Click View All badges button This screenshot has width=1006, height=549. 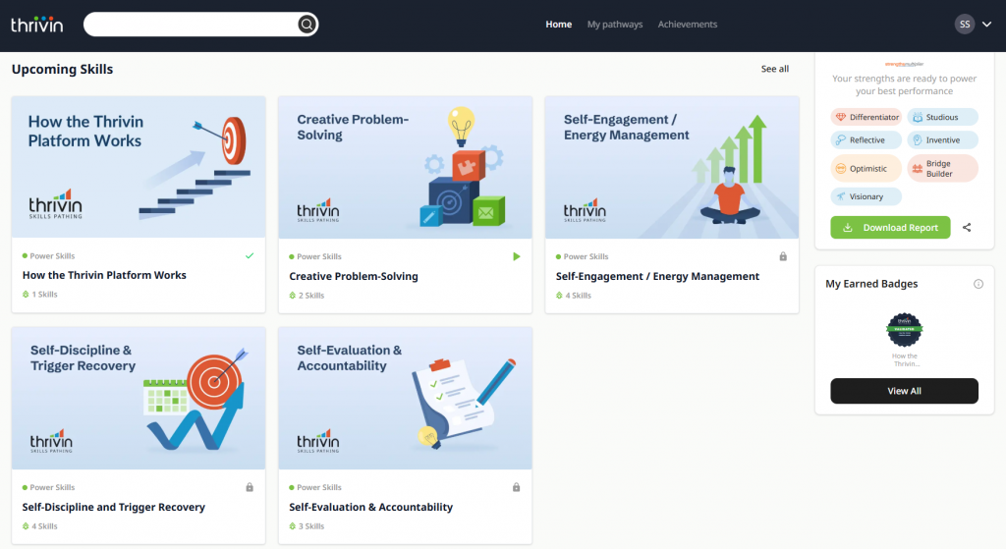pyautogui.click(x=905, y=391)
